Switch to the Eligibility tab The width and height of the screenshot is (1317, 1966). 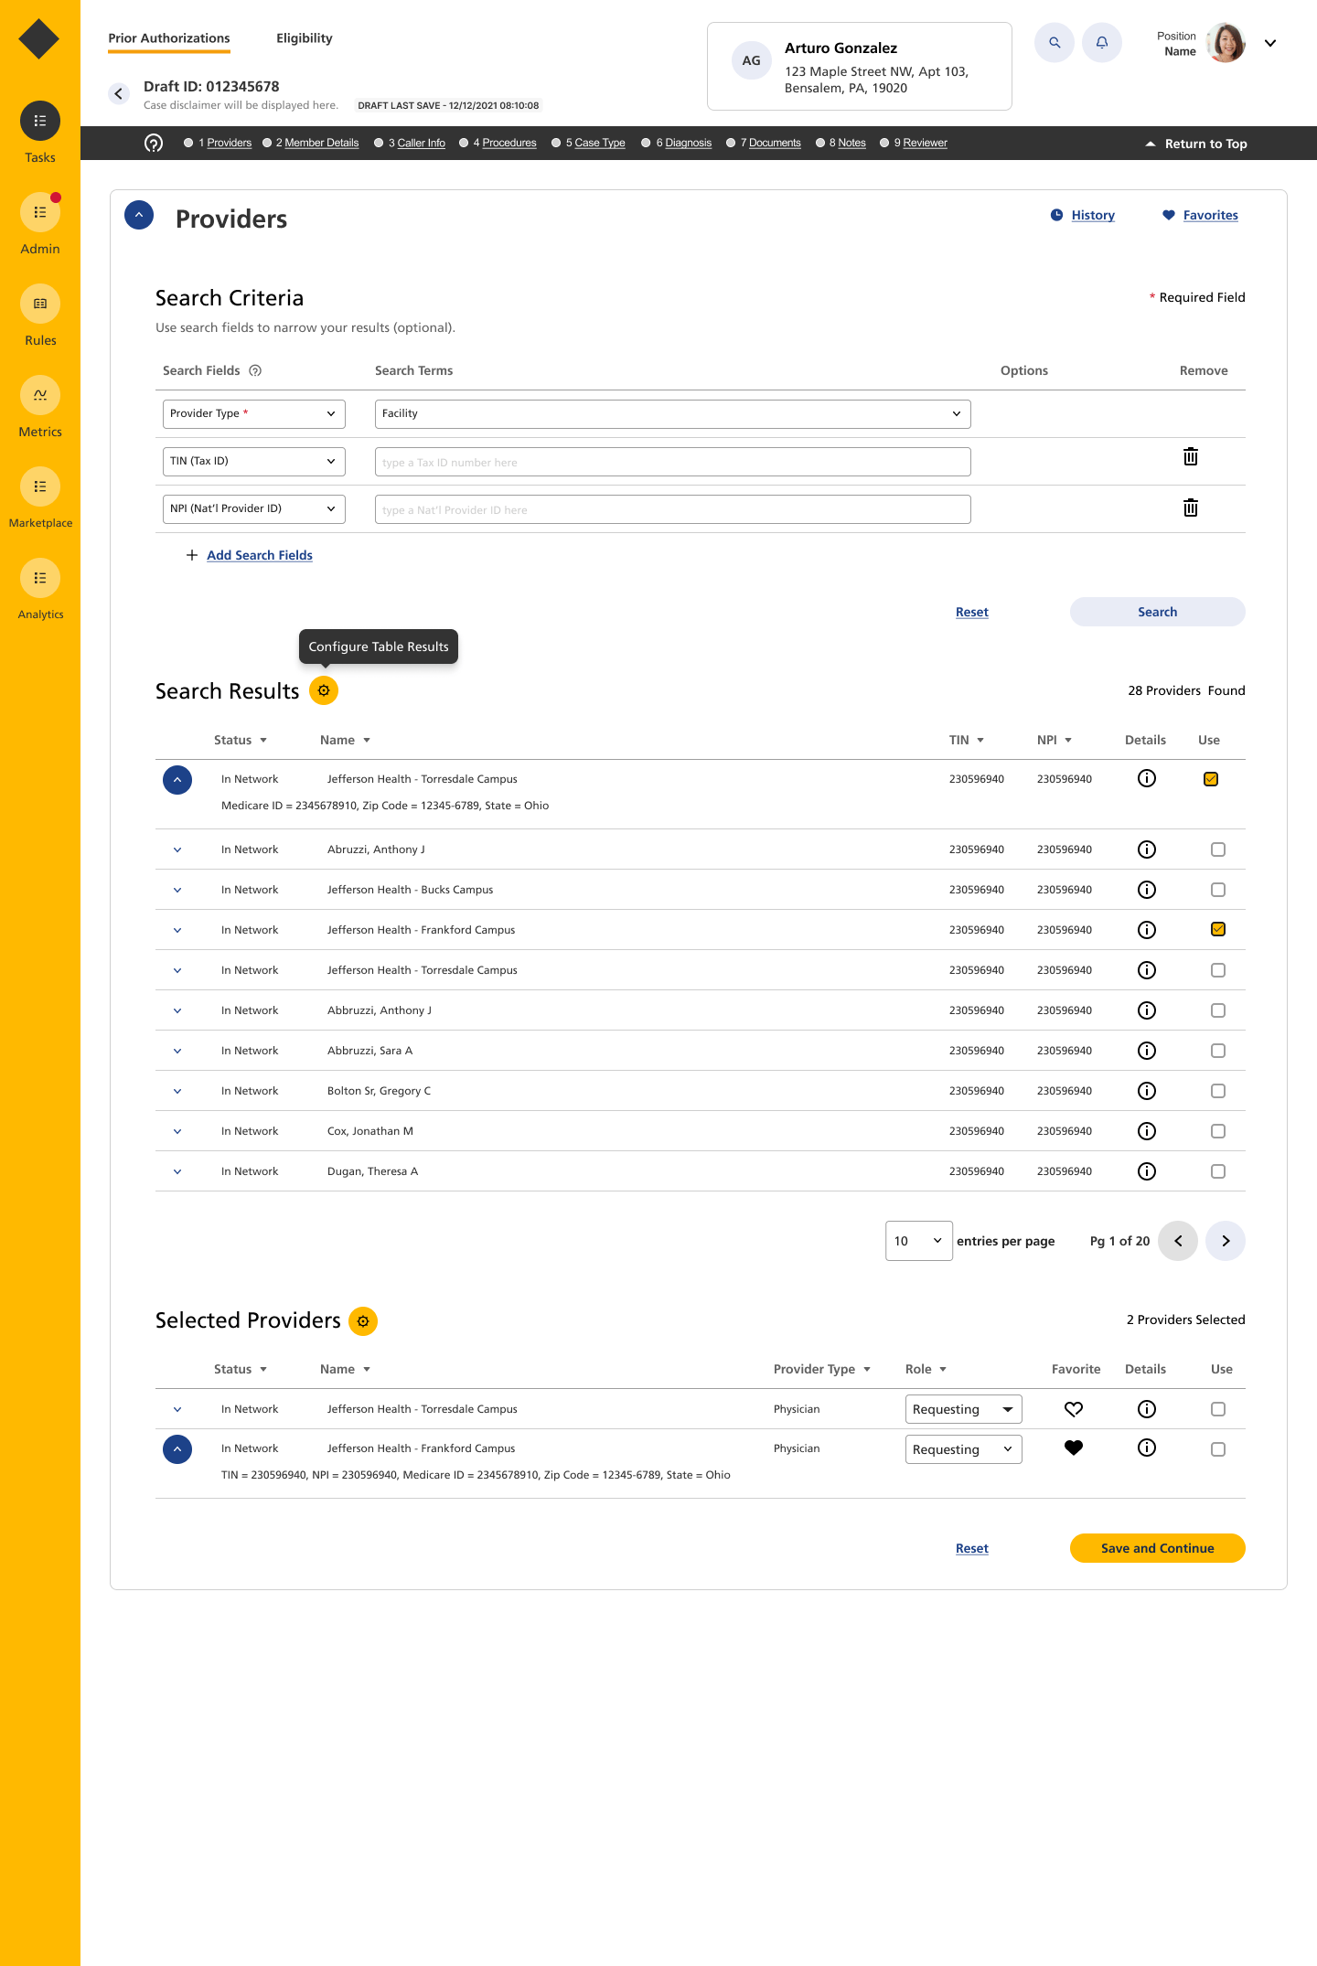tap(304, 38)
